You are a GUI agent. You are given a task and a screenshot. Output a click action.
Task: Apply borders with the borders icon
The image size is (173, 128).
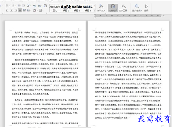(x=41, y=10)
